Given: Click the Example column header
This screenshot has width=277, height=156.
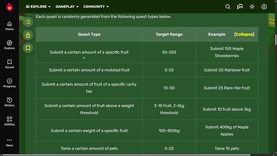Looking at the screenshot, I should [x=216, y=34].
